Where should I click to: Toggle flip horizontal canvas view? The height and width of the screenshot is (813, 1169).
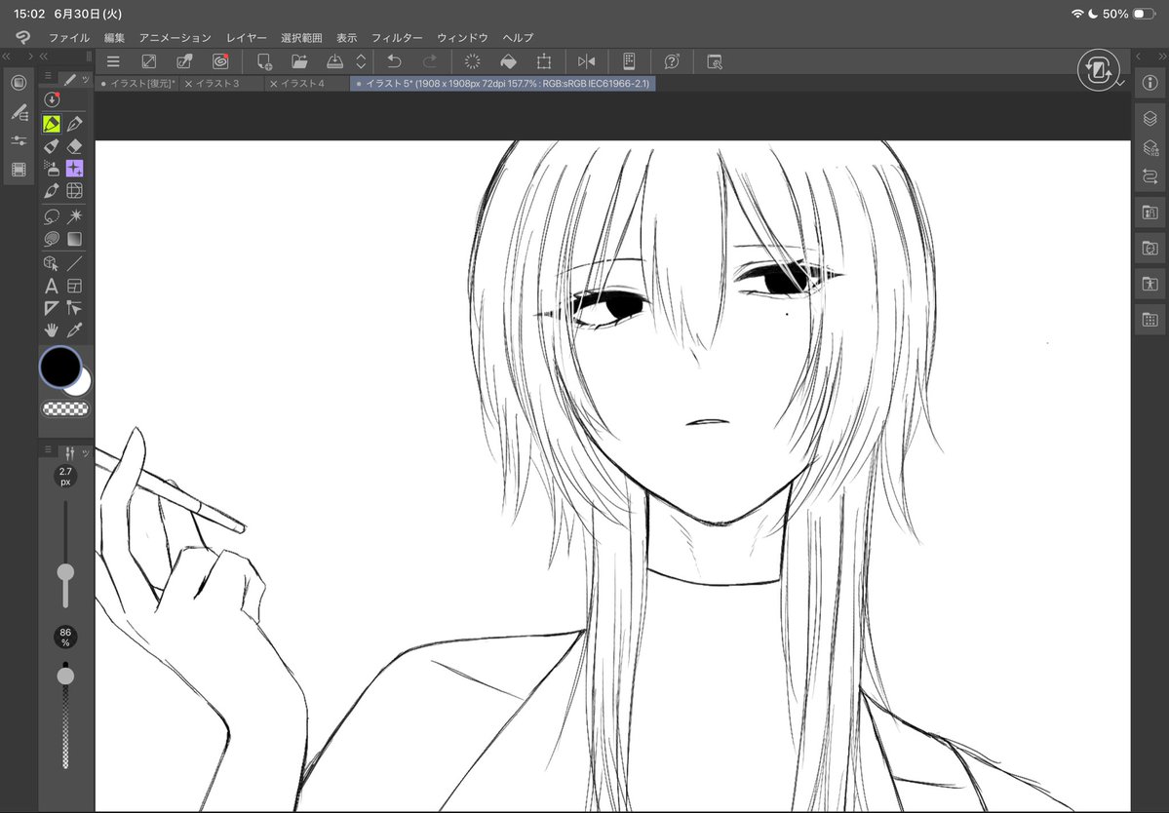coord(587,61)
